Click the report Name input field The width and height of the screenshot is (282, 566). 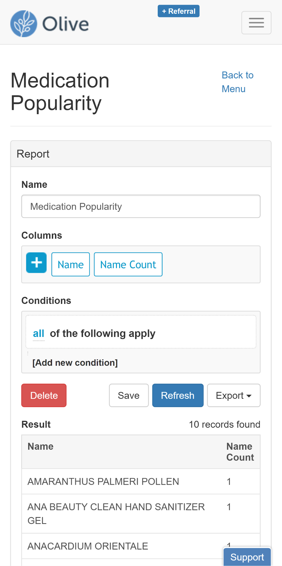click(x=141, y=206)
